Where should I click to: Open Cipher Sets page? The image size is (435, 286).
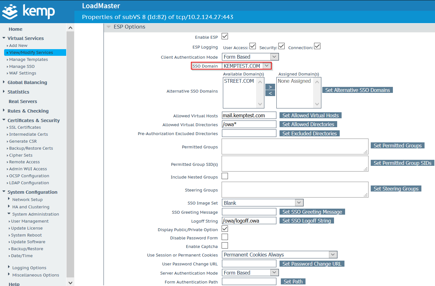click(x=21, y=155)
